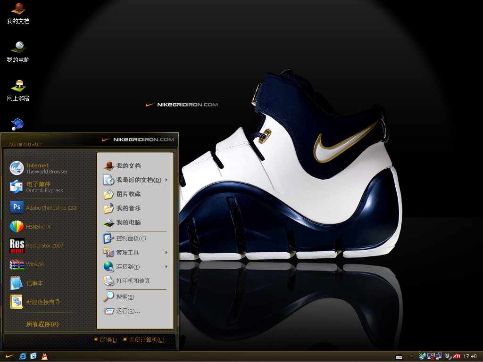Image resolution: width=483 pixels, height=362 pixels.
Task: Open QQ penguin from quick launch
Action: tap(44, 356)
